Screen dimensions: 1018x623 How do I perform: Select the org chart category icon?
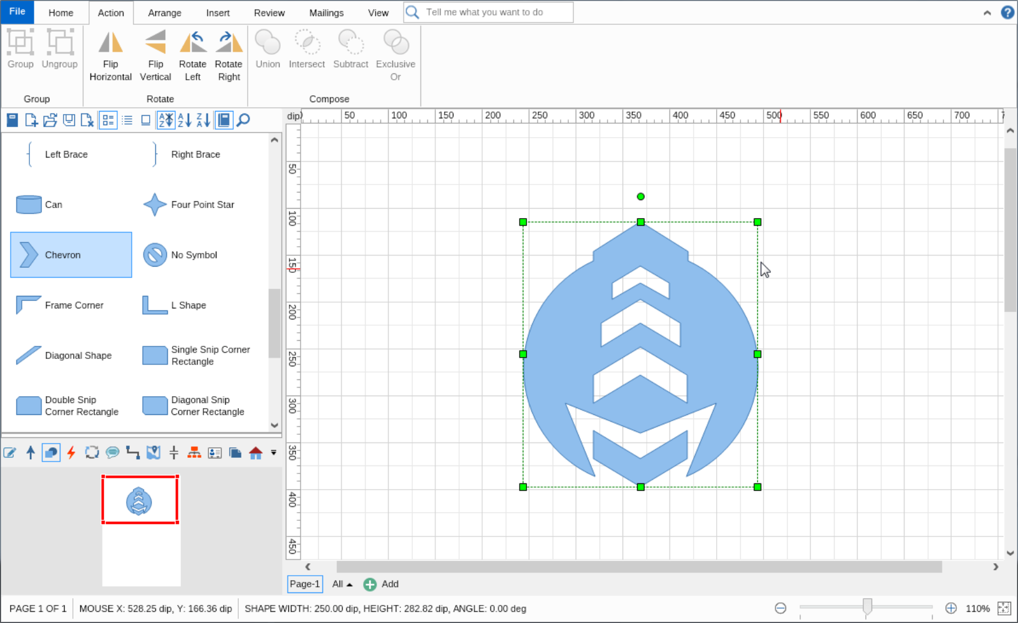[194, 452]
